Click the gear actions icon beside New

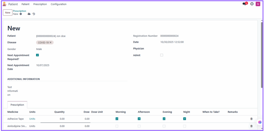pos(21,14)
